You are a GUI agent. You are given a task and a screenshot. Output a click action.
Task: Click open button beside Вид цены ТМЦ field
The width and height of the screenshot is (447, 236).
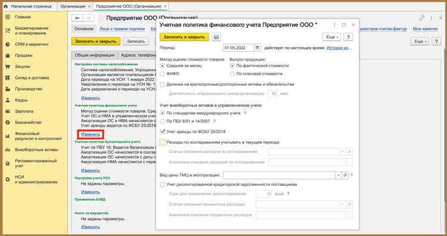tap(345, 175)
